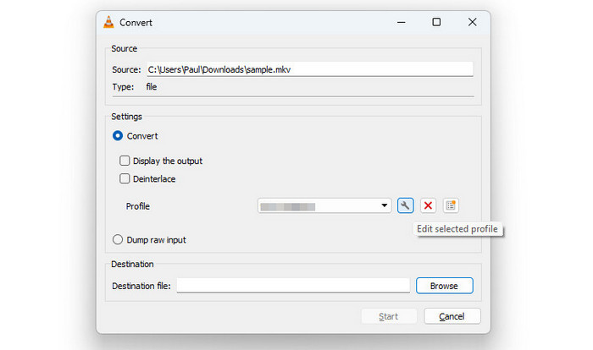The width and height of the screenshot is (593, 350).
Task: Click the Edit selected profile tooltip
Action: pos(458,229)
